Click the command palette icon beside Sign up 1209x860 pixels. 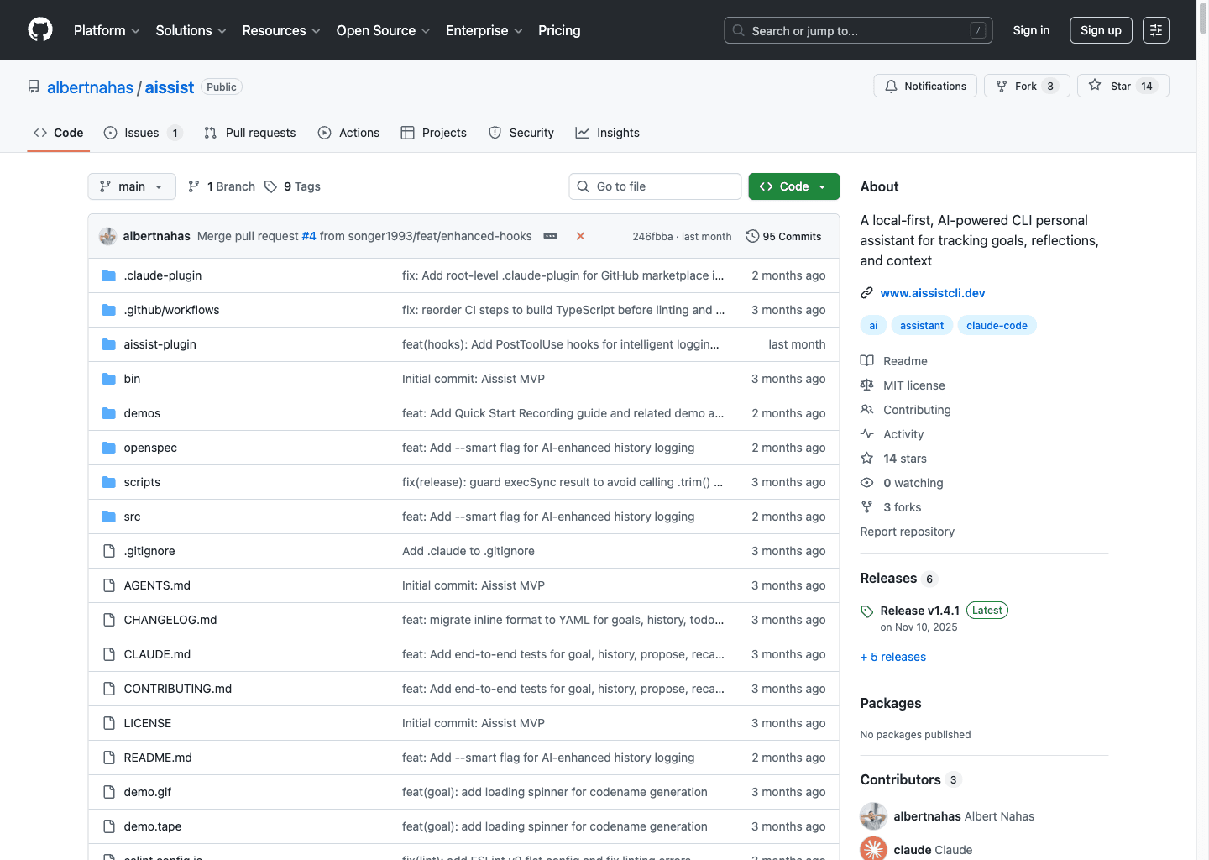tap(1155, 30)
